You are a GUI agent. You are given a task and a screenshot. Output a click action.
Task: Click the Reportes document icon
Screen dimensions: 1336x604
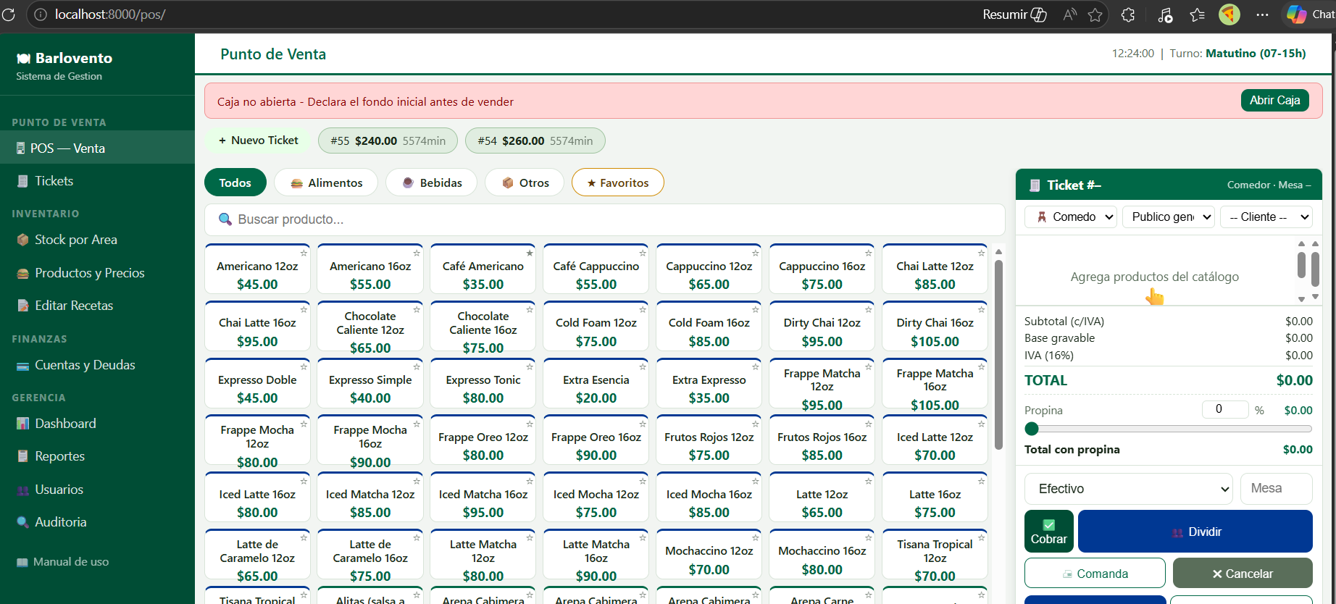[x=23, y=456]
